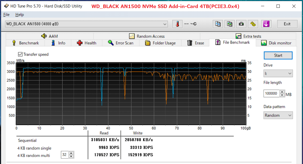Click the purple download arrow icon
The image size is (303, 164).
point(266,24)
